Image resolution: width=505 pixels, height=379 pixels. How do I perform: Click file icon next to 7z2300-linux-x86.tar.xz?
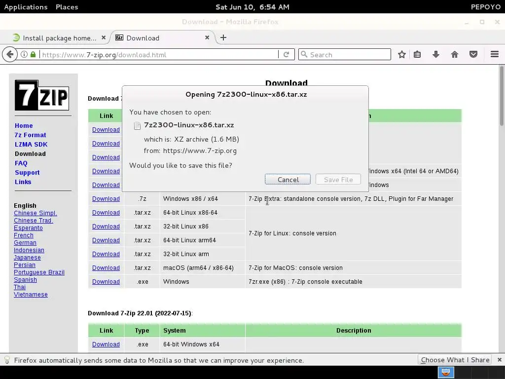point(137,126)
